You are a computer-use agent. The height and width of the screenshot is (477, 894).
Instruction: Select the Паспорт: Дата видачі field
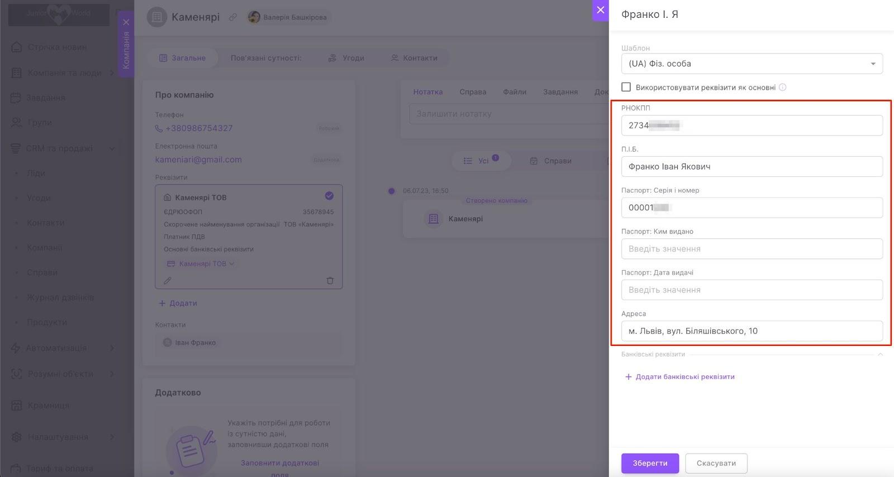752,290
